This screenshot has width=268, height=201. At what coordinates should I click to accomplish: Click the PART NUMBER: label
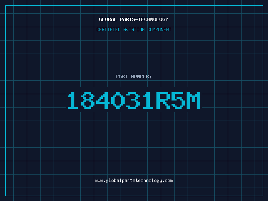click(x=134, y=76)
